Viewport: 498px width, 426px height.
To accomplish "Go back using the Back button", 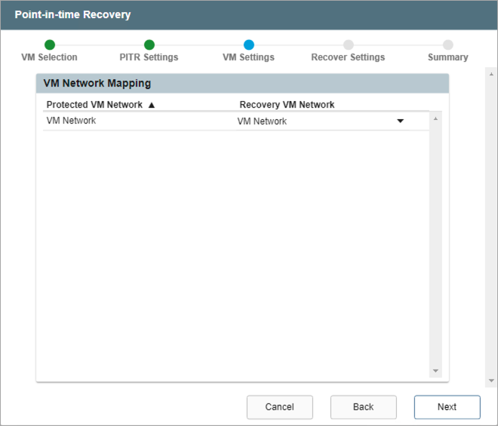I will (x=363, y=407).
